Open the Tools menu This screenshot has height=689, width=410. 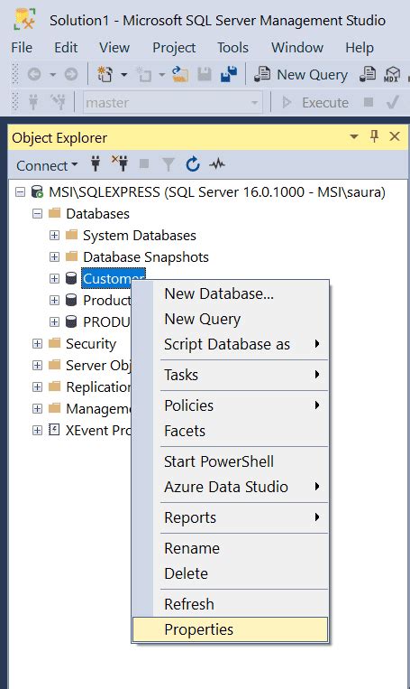click(232, 48)
